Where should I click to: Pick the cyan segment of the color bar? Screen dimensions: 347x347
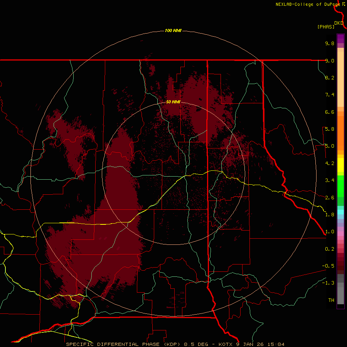(340, 212)
